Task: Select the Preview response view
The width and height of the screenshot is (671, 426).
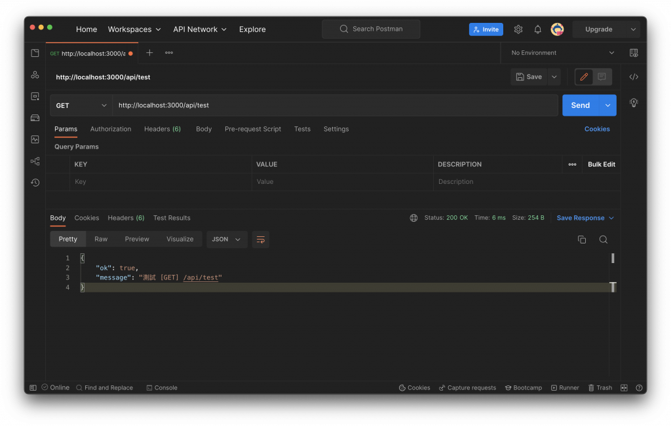Action: click(137, 240)
